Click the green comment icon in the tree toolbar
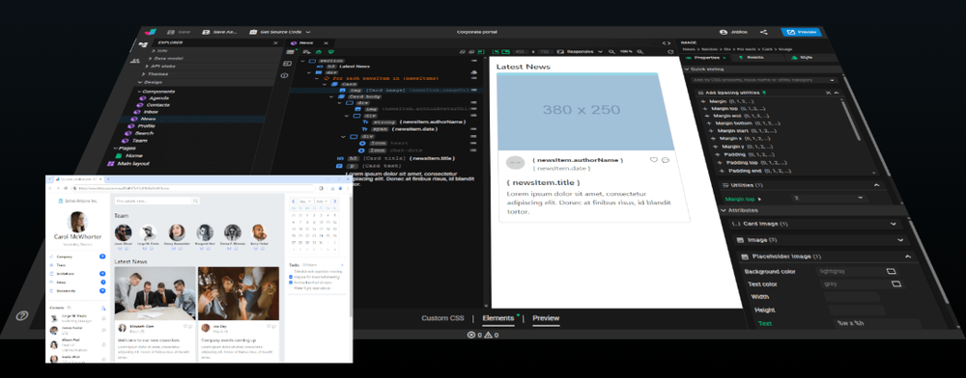This screenshot has width=966, height=378. click(330, 52)
